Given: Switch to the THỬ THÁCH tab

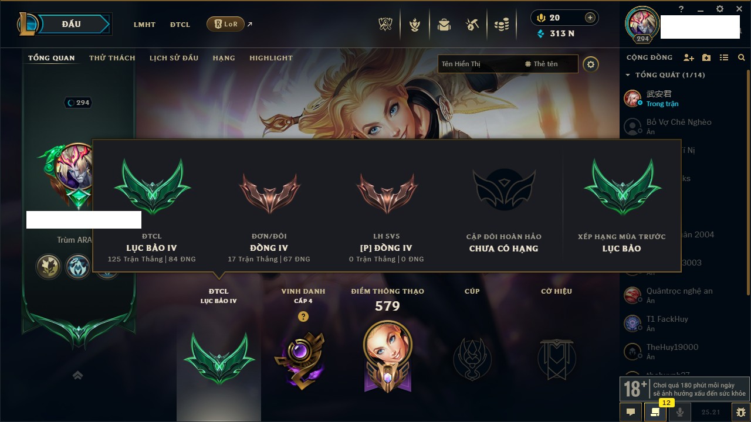Looking at the screenshot, I should tap(112, 58).
